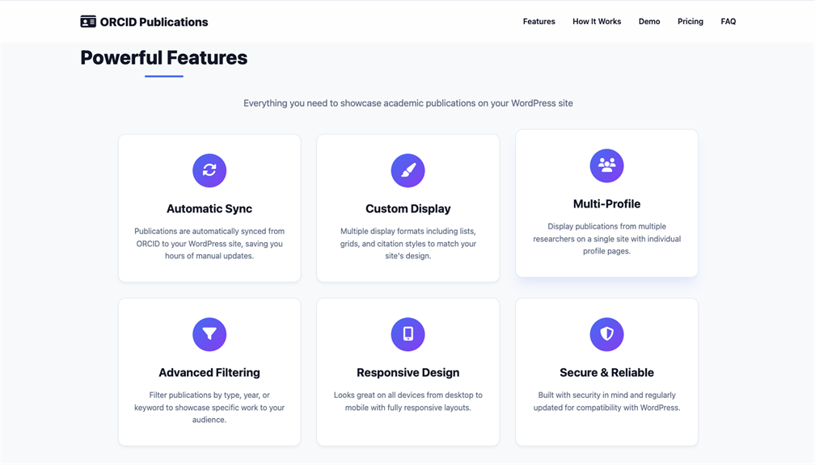Screen dimensions: 815x465
Task: Open the Demo nav item
Action: 649,22
